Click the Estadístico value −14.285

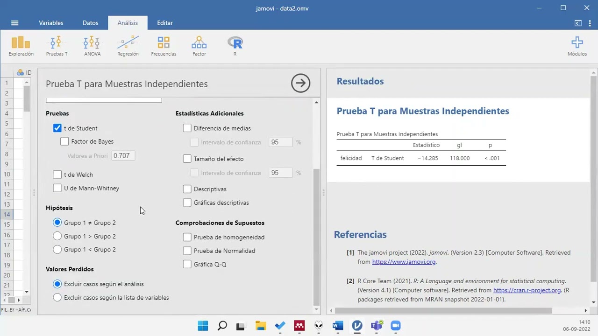click(x=427, y=158)
